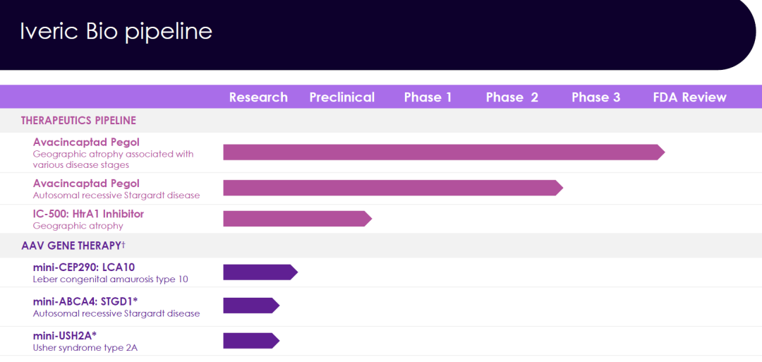Click the Research column header

click(x=258, y=97)
